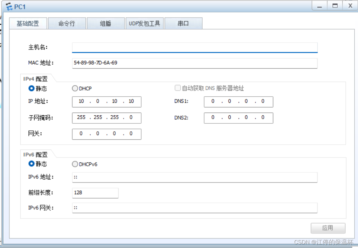
Task: Click the DNS1 address field
Action: (239, 102)
